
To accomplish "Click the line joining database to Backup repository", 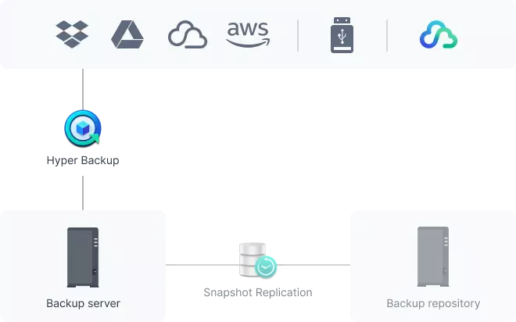I will click(x=313, y=266).
